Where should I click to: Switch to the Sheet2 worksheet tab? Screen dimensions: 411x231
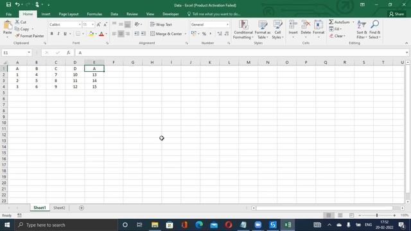tap(59, 208)
